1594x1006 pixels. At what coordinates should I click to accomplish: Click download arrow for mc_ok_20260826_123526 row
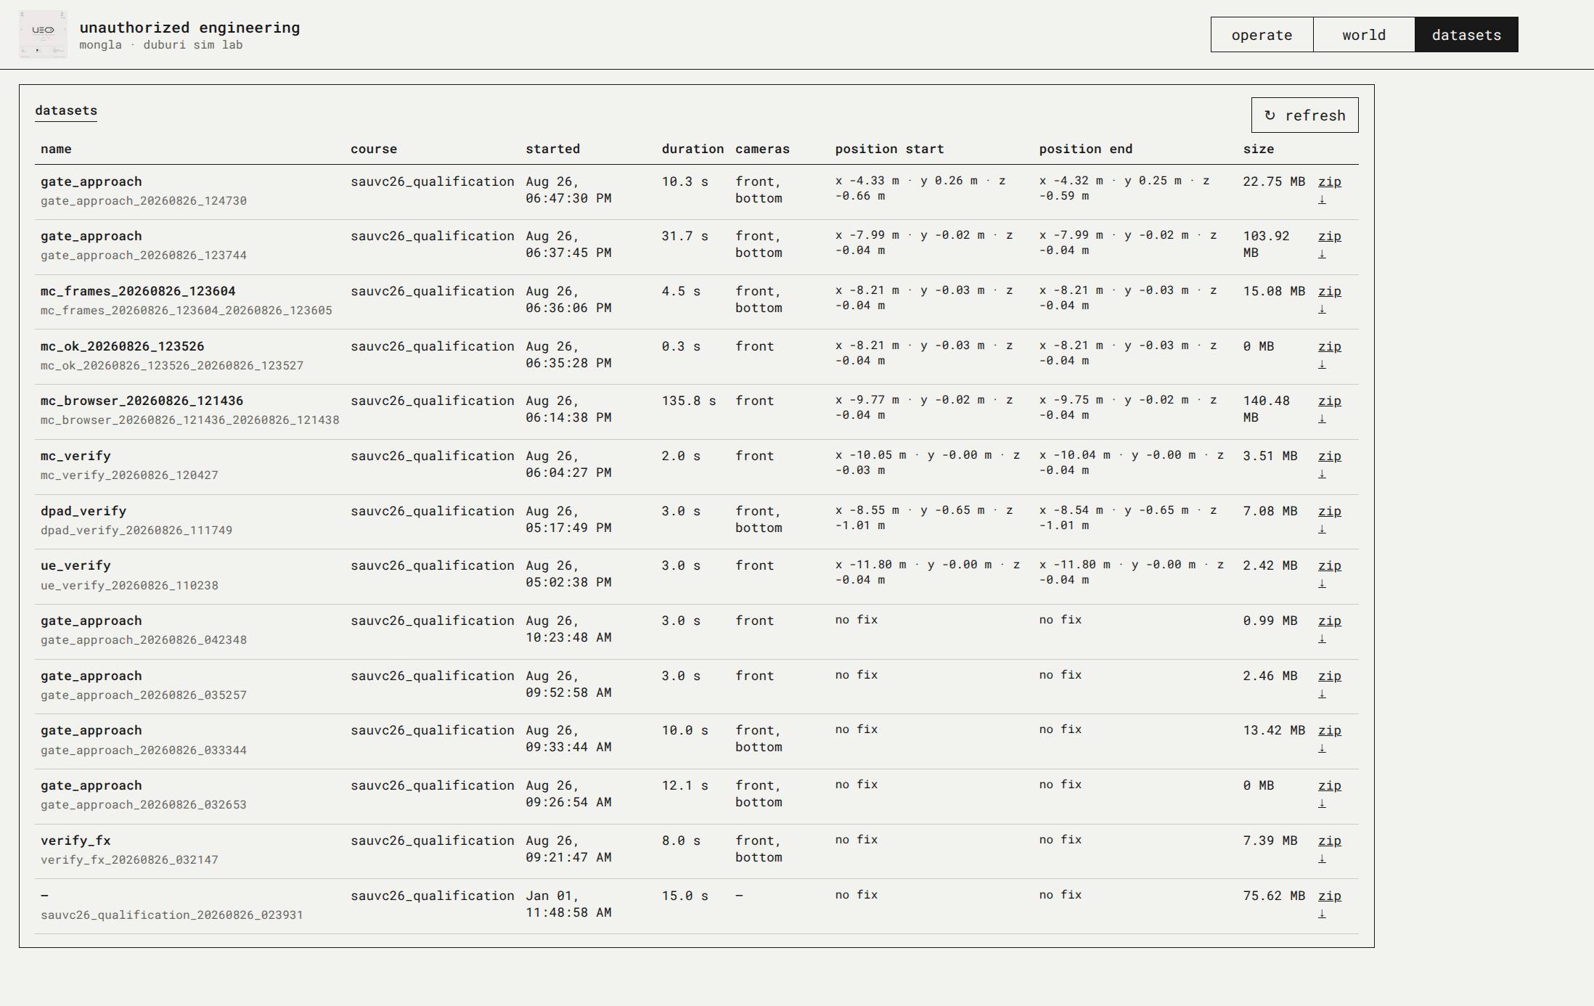[x=1322, y=364]
